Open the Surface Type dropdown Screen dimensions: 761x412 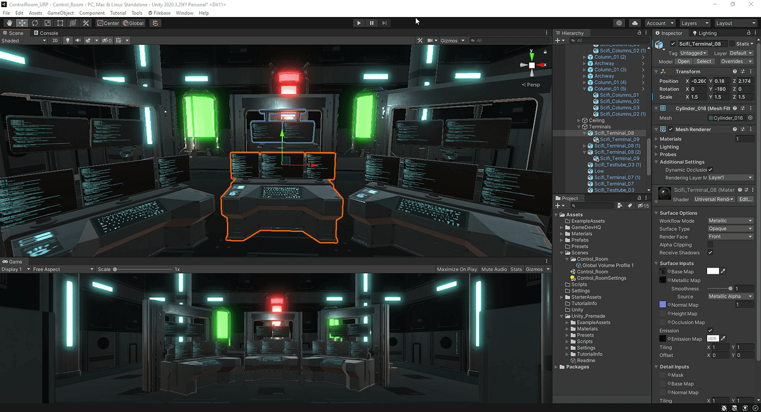point(729,229)
